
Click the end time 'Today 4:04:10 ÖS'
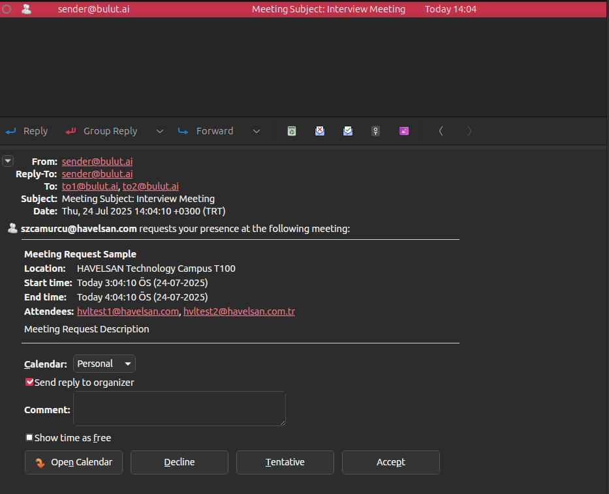coord(114,297)
